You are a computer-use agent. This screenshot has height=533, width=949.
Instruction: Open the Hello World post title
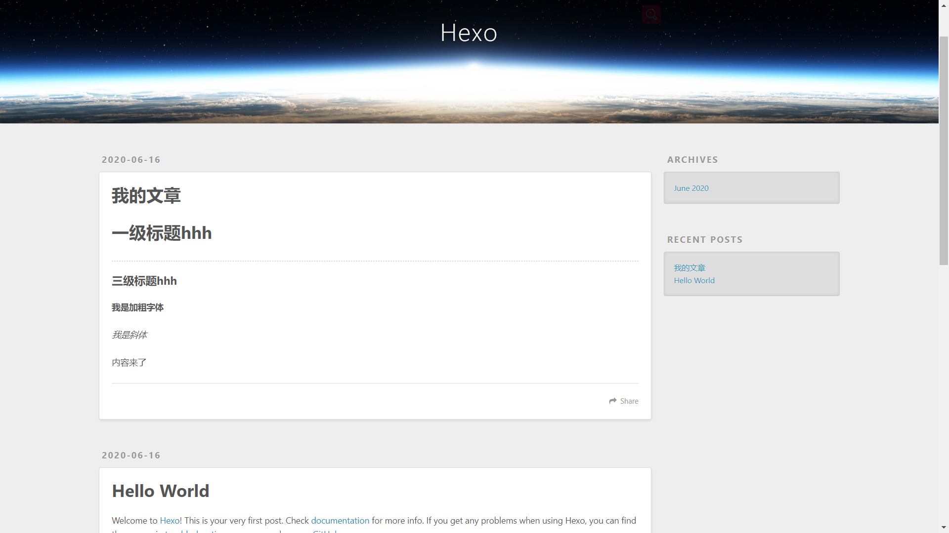[161, 491]
